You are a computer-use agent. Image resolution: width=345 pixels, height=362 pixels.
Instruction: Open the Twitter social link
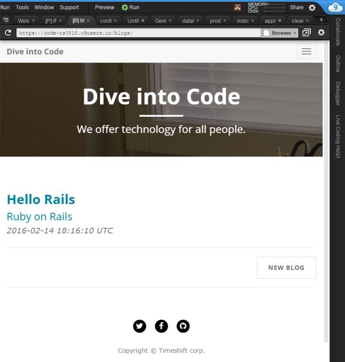pos(139,326)
